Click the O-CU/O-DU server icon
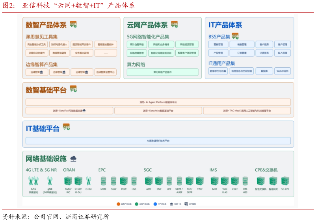 pyautogui.click(x=78, y=181)
